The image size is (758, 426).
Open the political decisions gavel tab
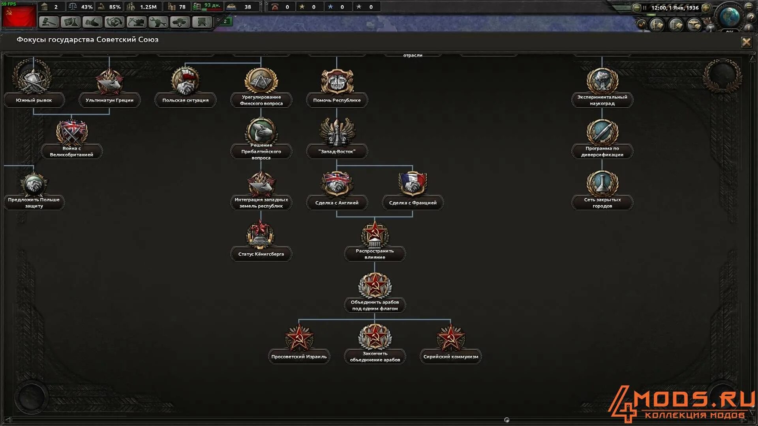(49, 22)
